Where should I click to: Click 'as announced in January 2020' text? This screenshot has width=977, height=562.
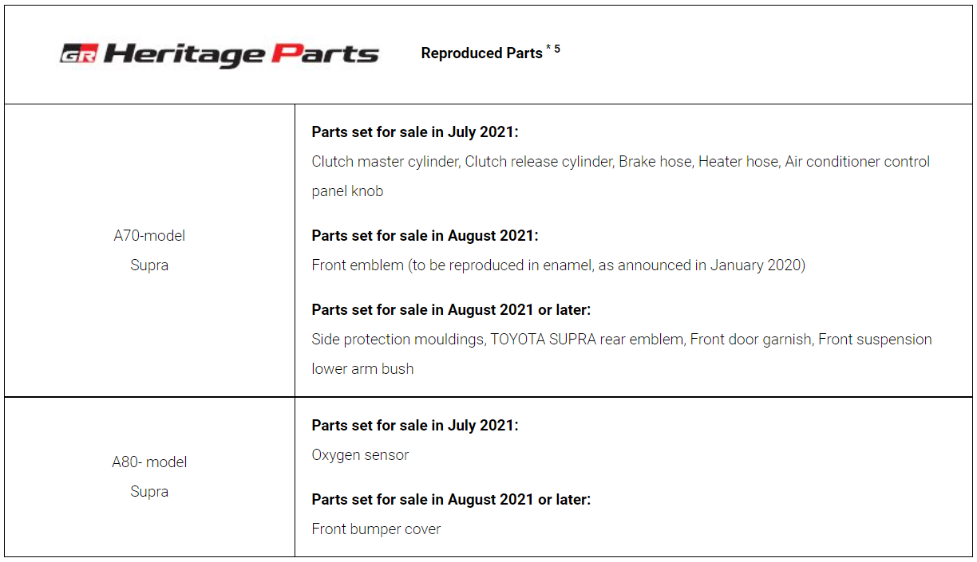coord(699,265)
